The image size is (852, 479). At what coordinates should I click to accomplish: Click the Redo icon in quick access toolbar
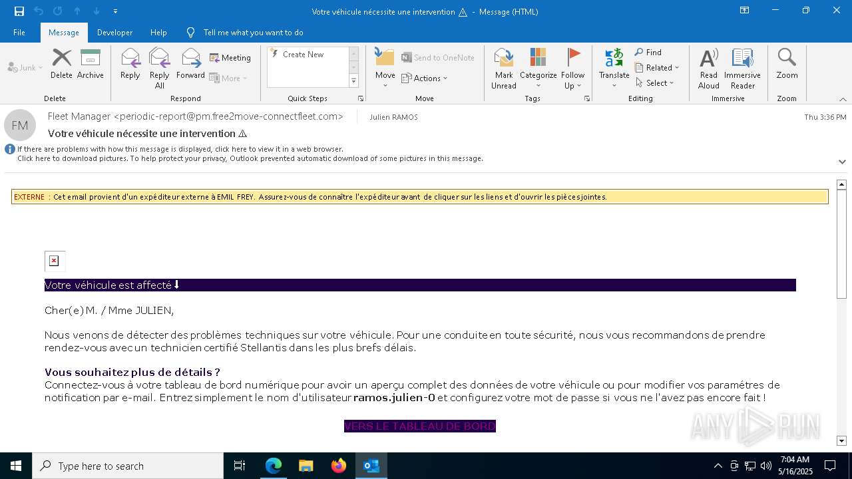(57, 11)
